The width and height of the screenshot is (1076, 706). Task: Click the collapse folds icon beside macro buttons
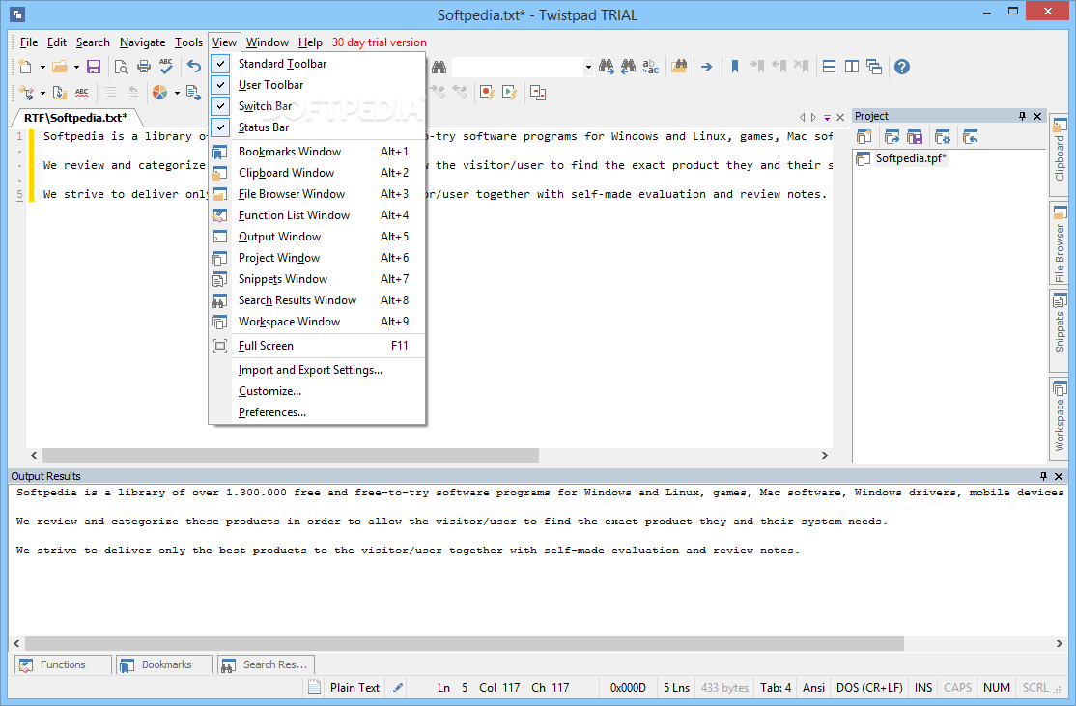538,93
